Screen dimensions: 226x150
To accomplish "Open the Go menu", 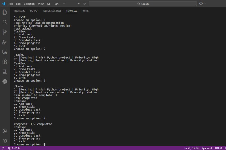I will click(49, 4).
